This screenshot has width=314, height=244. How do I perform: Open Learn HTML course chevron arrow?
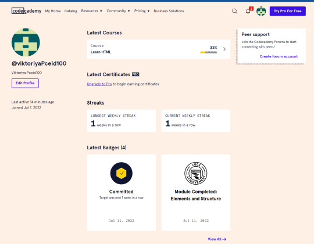tap(224, 49)
